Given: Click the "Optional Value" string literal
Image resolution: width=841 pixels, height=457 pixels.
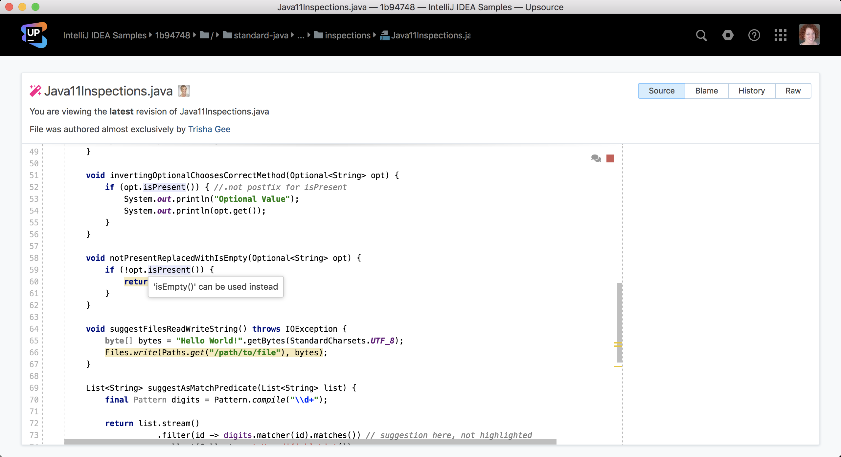Looking at the screenshot, I should coord(252,199).
